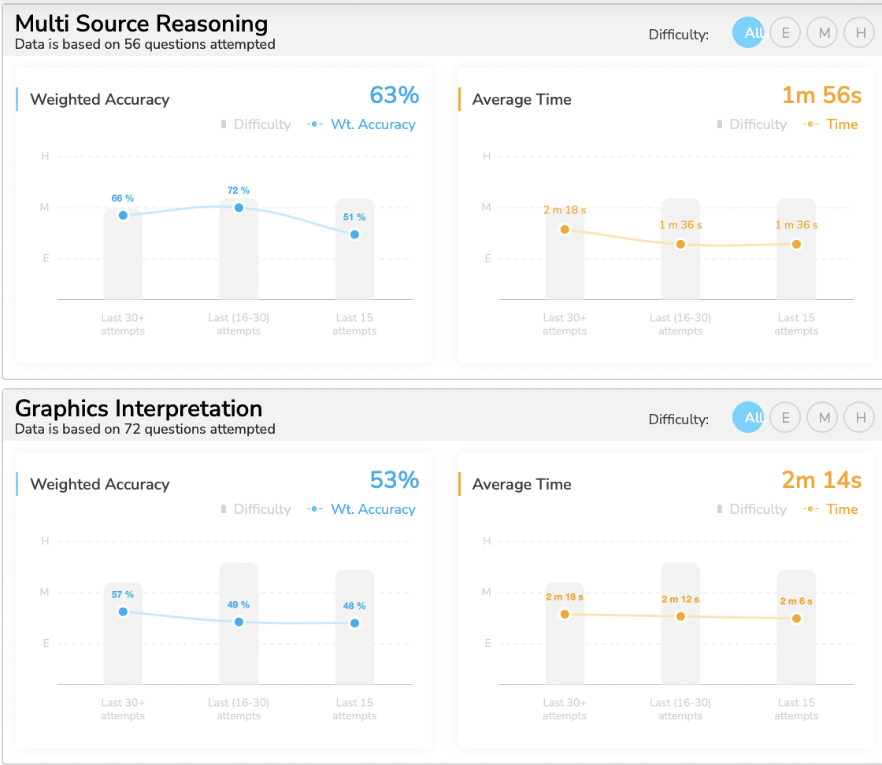
Task: Choose Medium difficulty for Graphics Interpretation
Action: [x=824, y=417]
